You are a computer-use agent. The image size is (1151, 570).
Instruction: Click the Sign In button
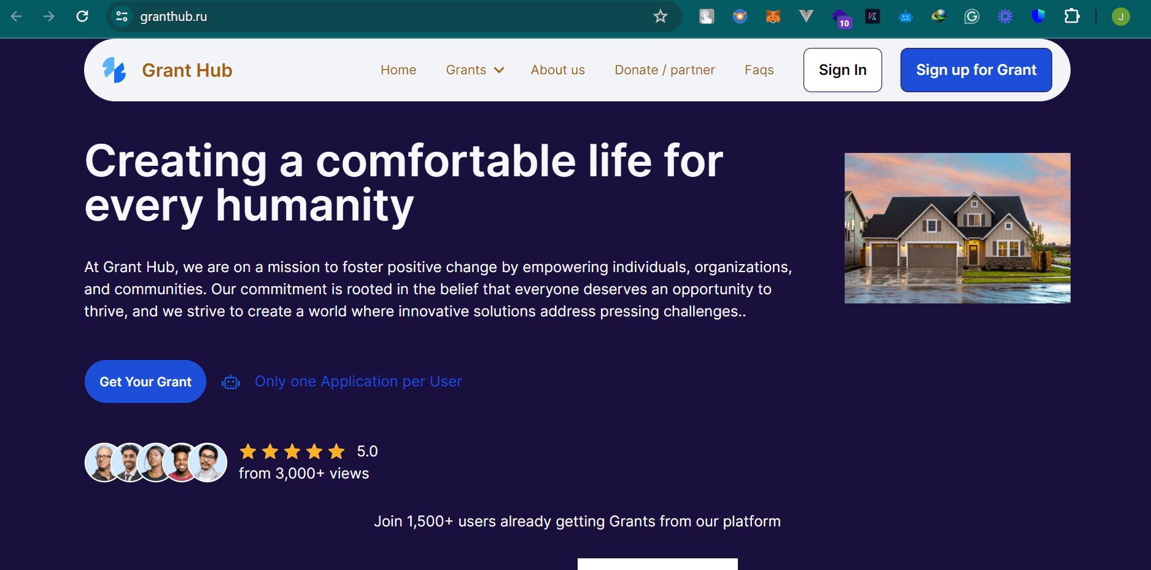[x=842, y=70]
